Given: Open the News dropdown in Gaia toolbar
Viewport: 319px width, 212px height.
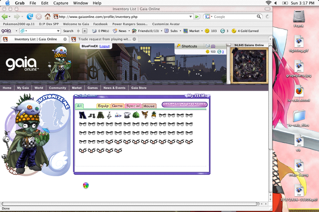Looking at the screenshot, I should [x=129, y=31].
